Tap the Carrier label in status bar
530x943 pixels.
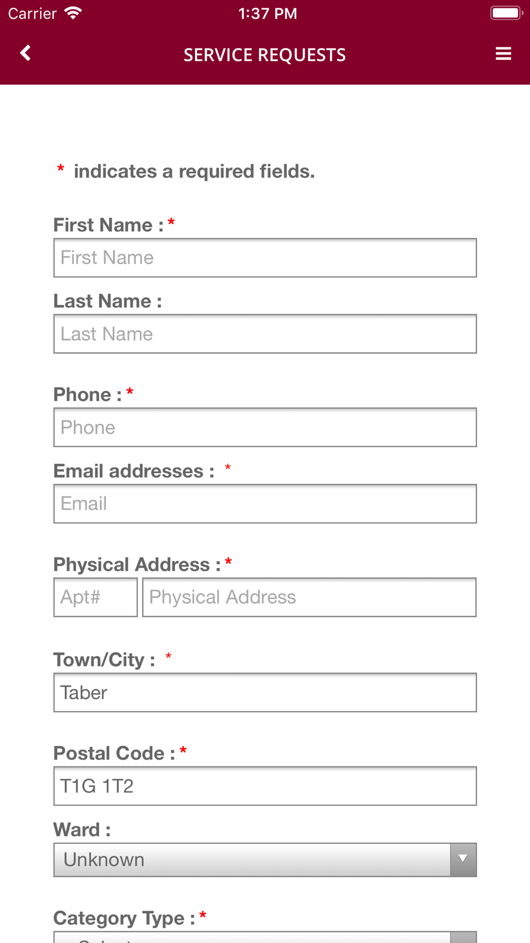tap(32, 13)
